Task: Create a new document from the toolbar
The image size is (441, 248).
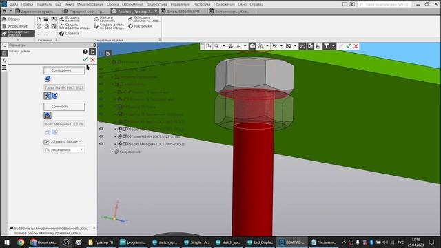Action: point(39,19)
